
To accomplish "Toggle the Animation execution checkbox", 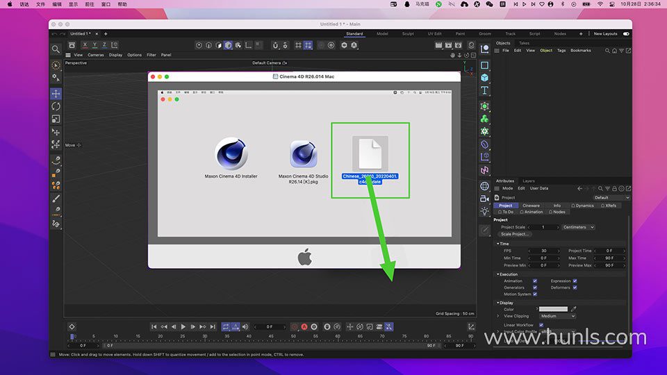I will (534, 281).
